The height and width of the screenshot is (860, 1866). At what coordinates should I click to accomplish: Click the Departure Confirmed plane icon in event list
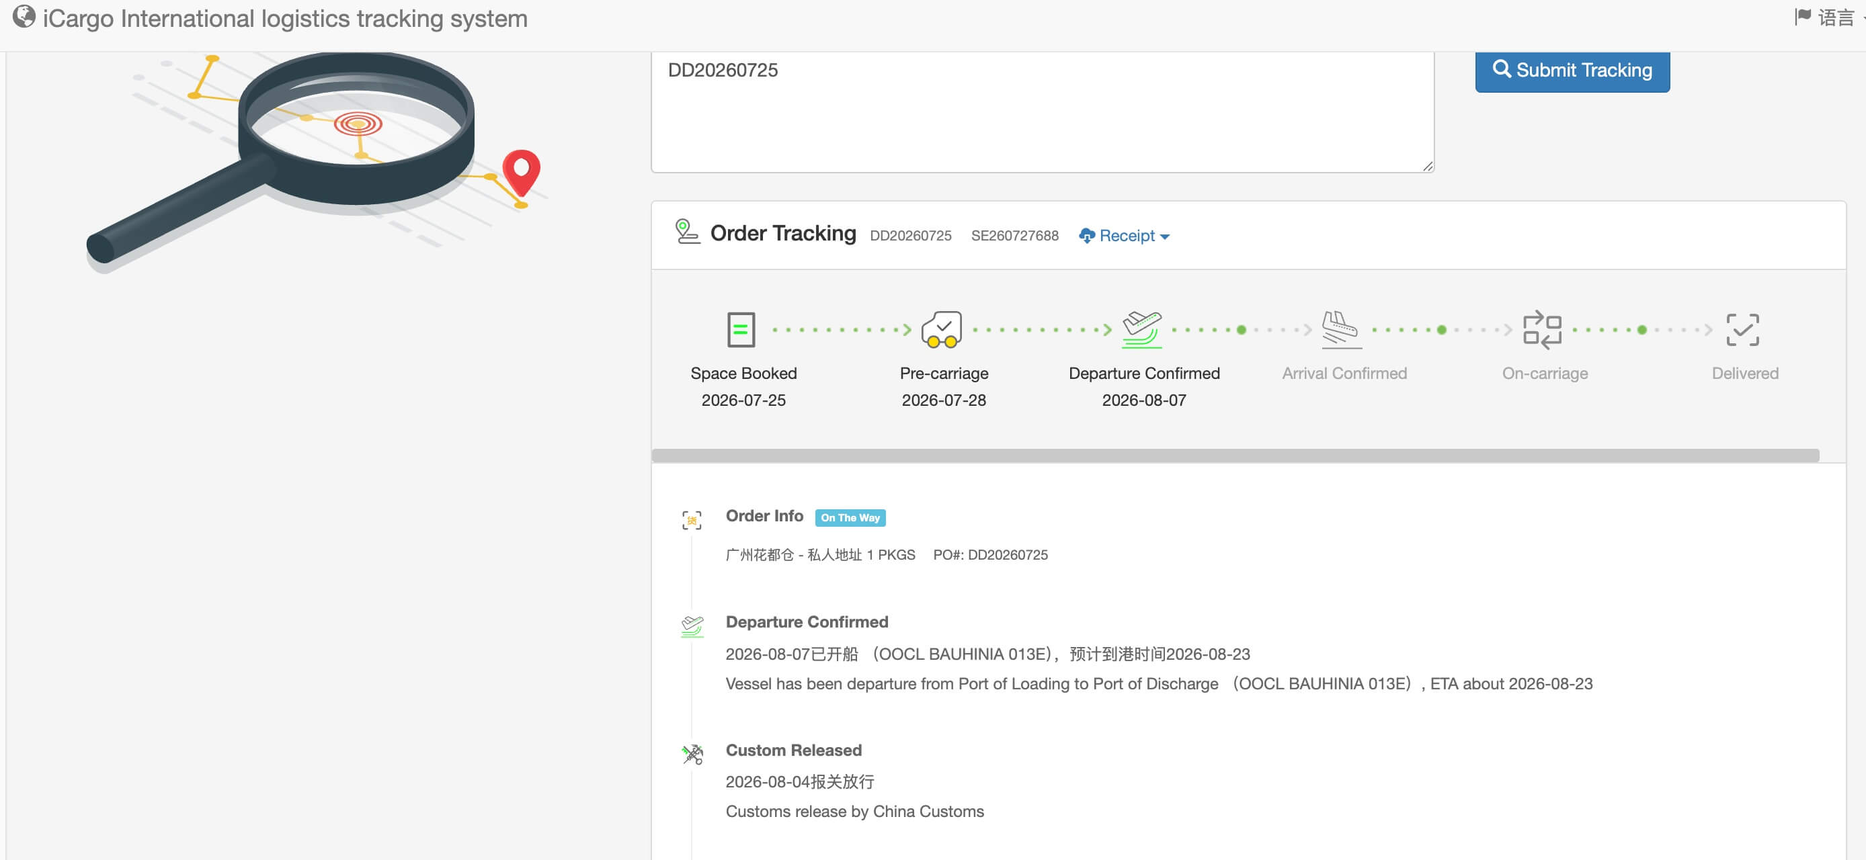coord(692,626)
